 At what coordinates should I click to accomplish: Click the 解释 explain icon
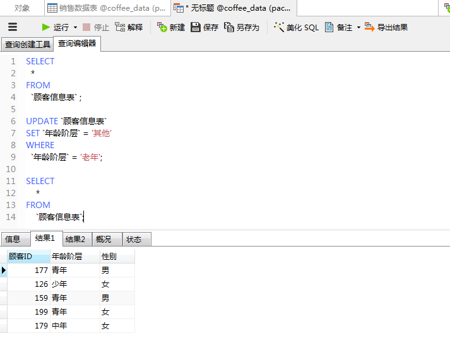click(120, 27)
